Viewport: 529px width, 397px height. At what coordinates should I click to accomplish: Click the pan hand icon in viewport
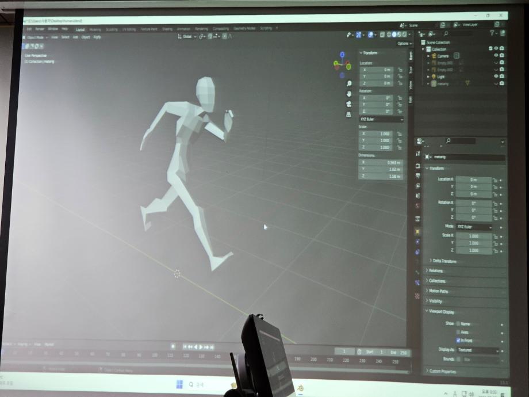pos(349,94)
